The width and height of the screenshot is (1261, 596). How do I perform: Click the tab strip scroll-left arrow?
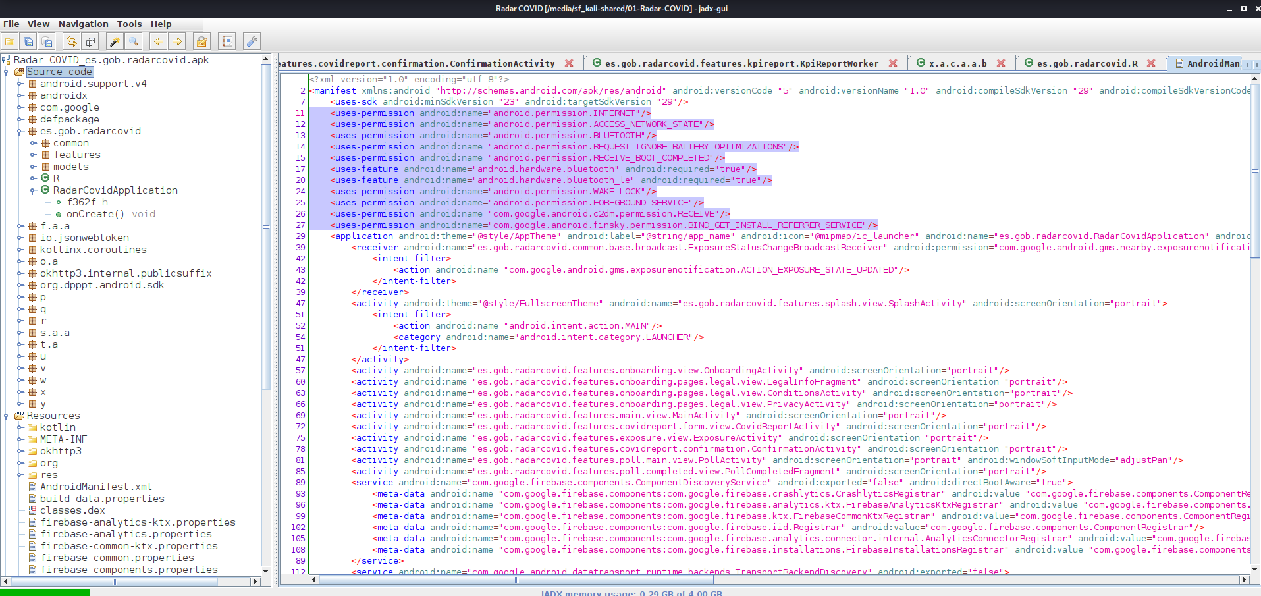[1247, 65]
